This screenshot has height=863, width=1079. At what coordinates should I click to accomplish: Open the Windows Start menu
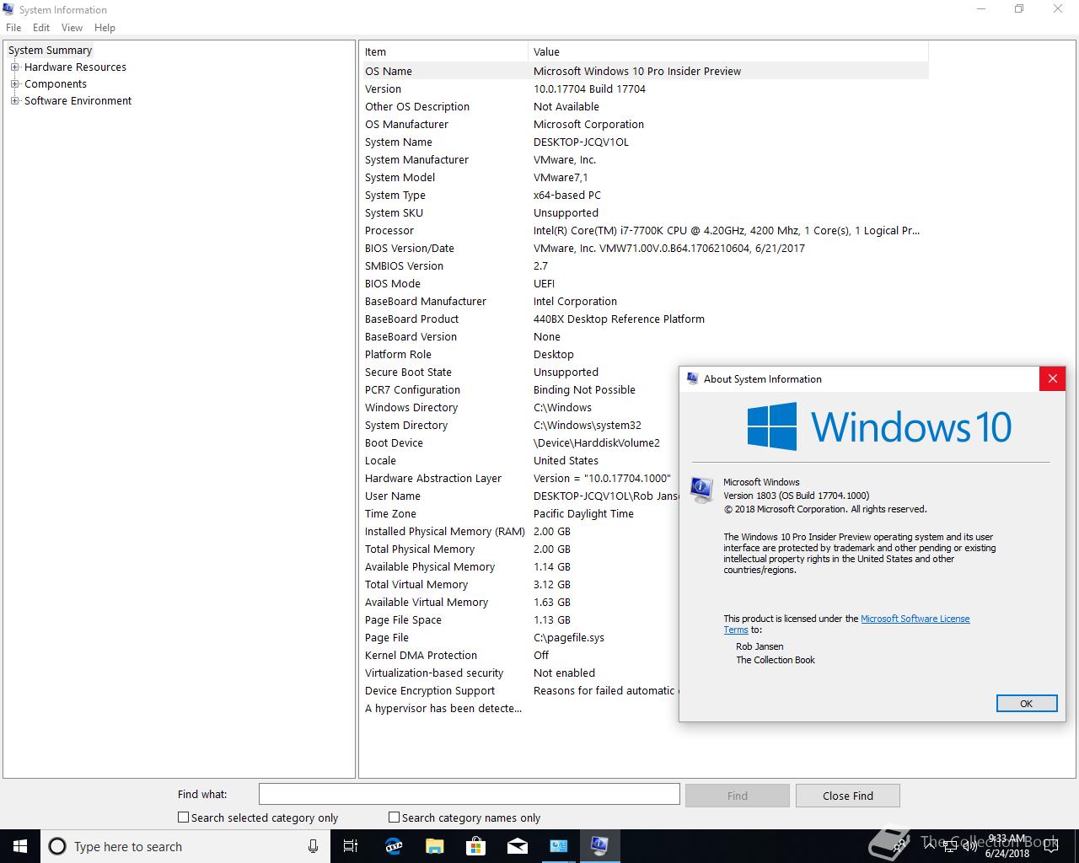(20, 846)
